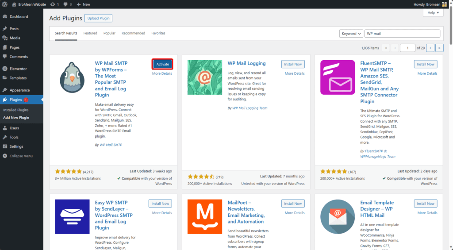Click the WP Mail Logging plugin icon

pos(205,77)
